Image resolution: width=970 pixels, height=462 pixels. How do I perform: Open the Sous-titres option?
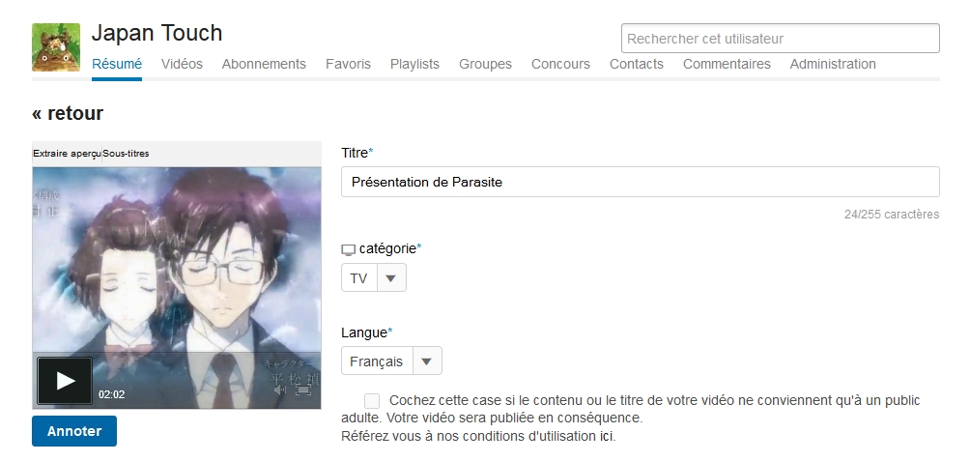pos(126,154)
